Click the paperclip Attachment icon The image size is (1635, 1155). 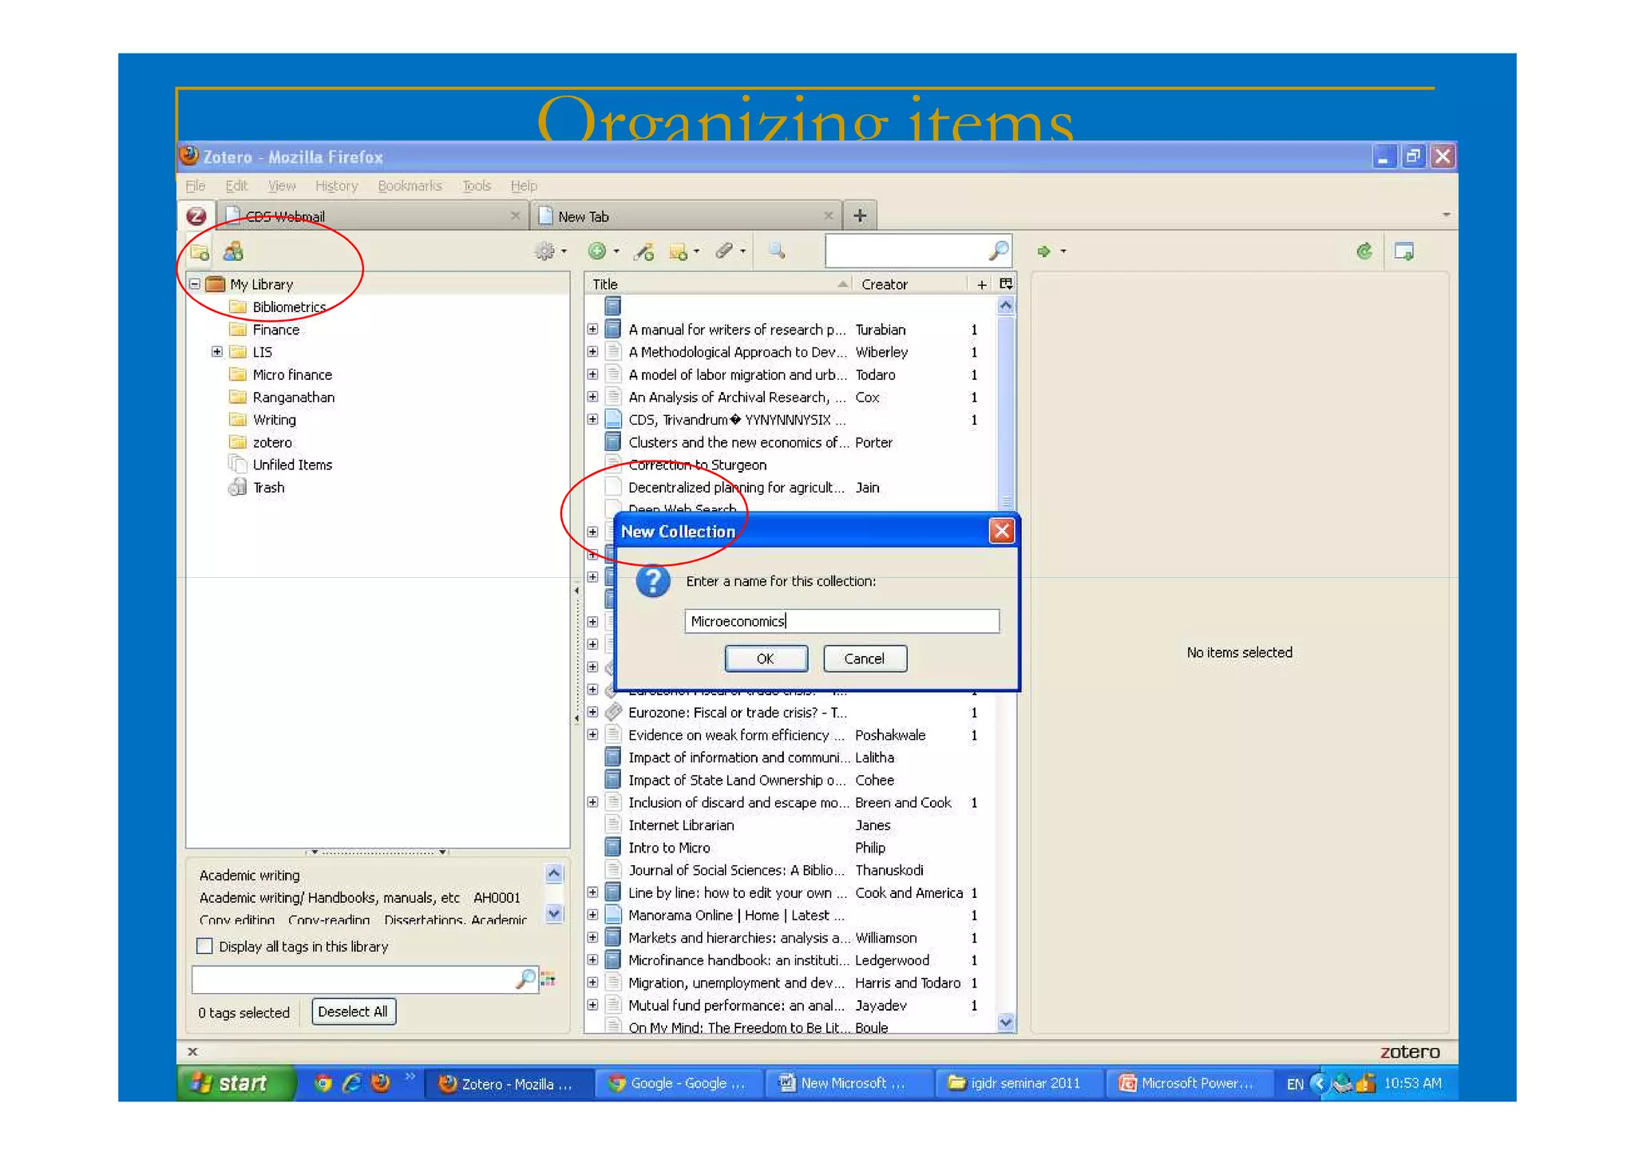point(725,251)
